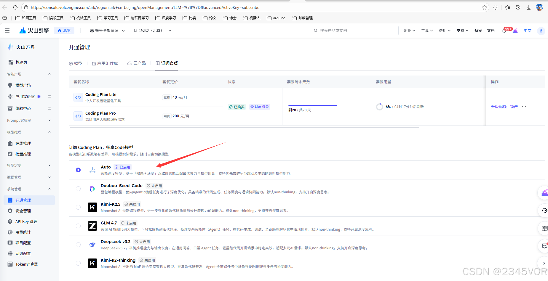Open the notification bell icon

504,30
